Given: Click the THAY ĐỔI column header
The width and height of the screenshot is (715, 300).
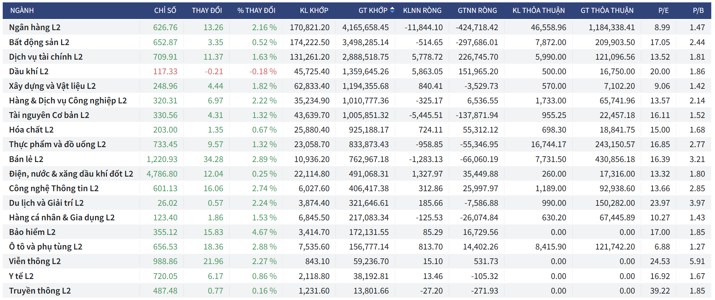Looking at the screenshot, I should click(207, 11).
